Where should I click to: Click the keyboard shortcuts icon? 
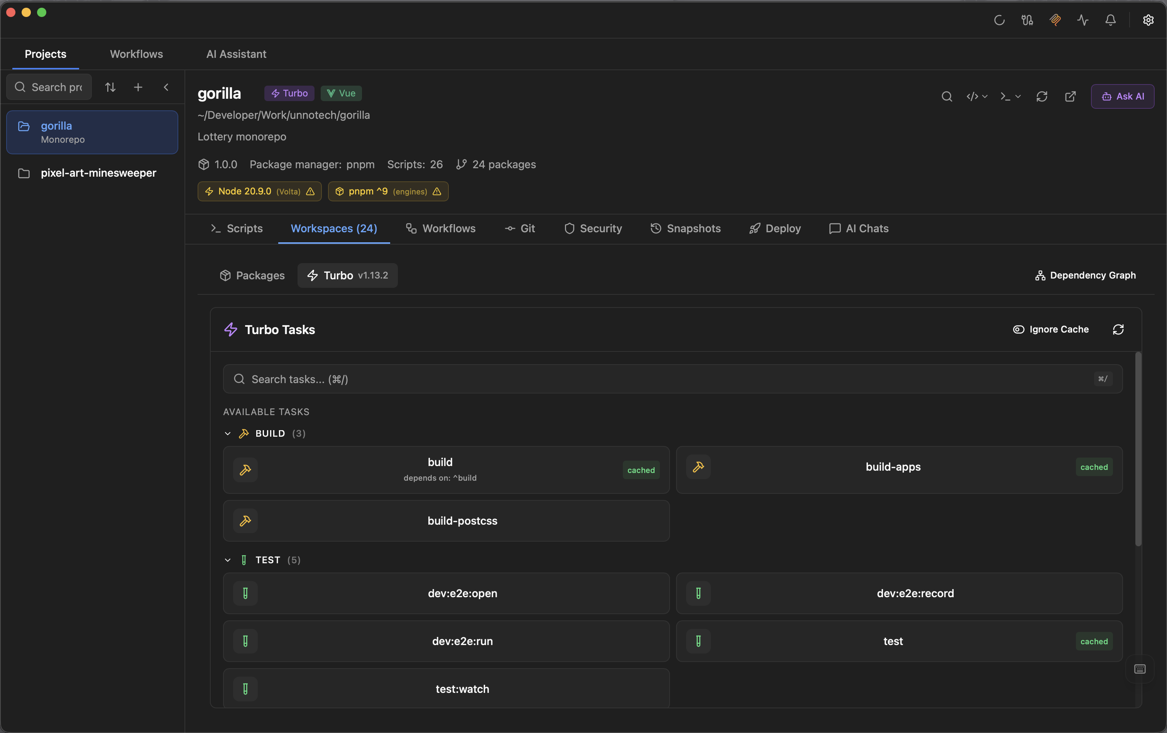point(1140,669)
